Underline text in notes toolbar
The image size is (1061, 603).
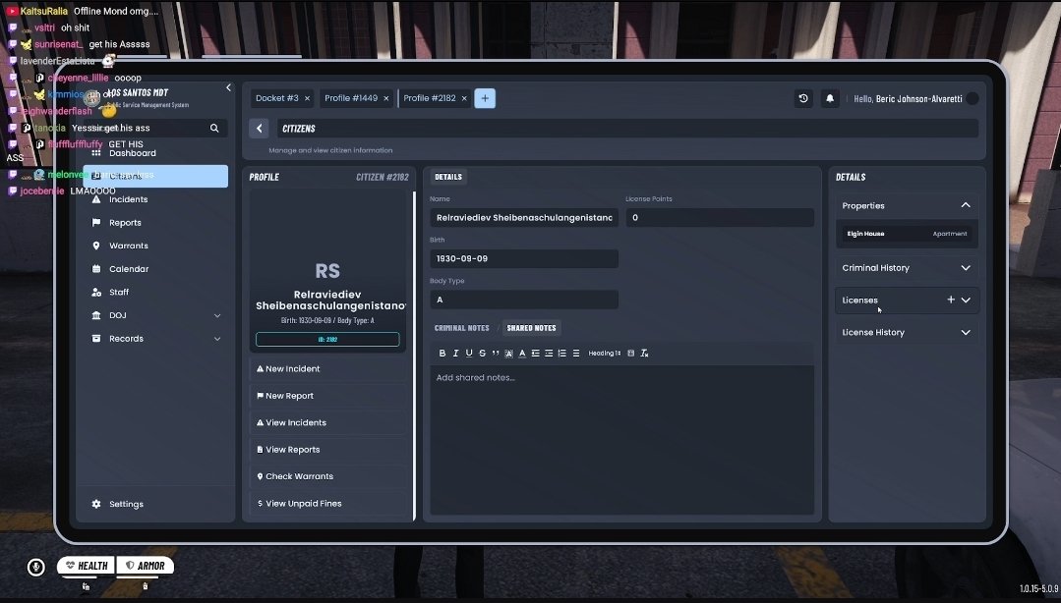pyautogui.click(x=469, y=353)
